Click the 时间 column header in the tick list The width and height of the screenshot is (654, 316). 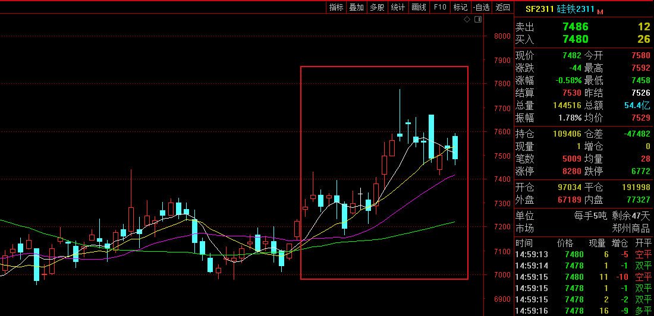(x=524, y=243)
